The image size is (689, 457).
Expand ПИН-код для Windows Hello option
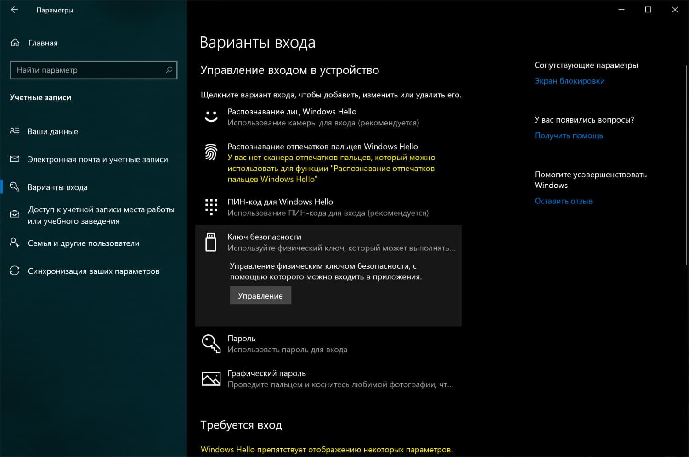[x=328, y=207]
